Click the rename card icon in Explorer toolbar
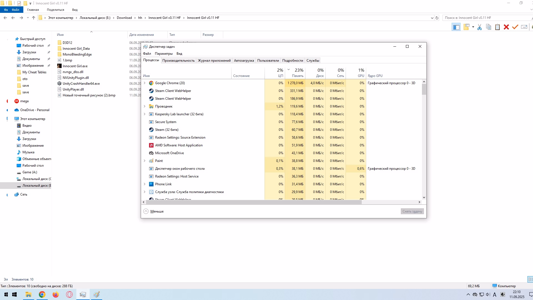533x300 pixels. pyautogui.click(x=524, y=27)
